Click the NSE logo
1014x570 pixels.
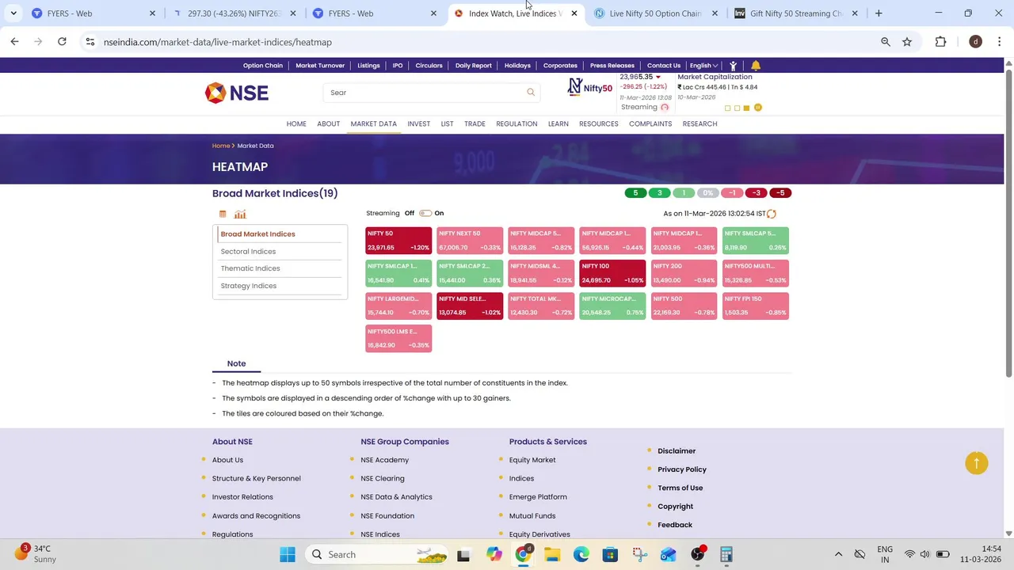237,93
